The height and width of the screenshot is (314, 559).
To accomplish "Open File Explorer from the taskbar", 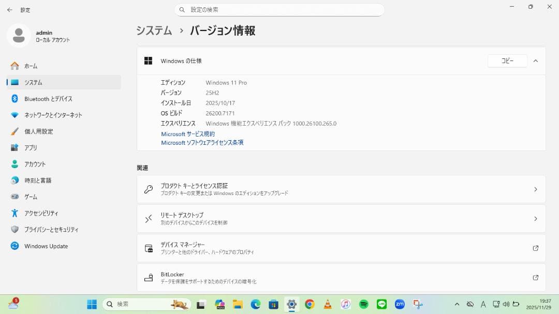I will 238,304.
